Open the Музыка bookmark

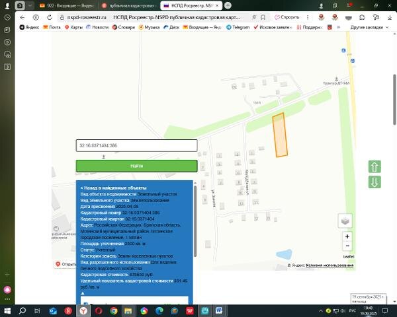pyautogui.click(x=149, y=27)
